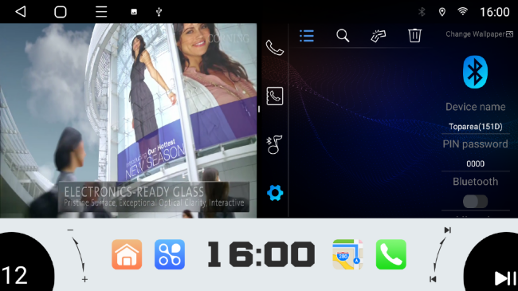Tap the playing video panel
This screenshot has width=518, height=291.
[x=128, y=120]
